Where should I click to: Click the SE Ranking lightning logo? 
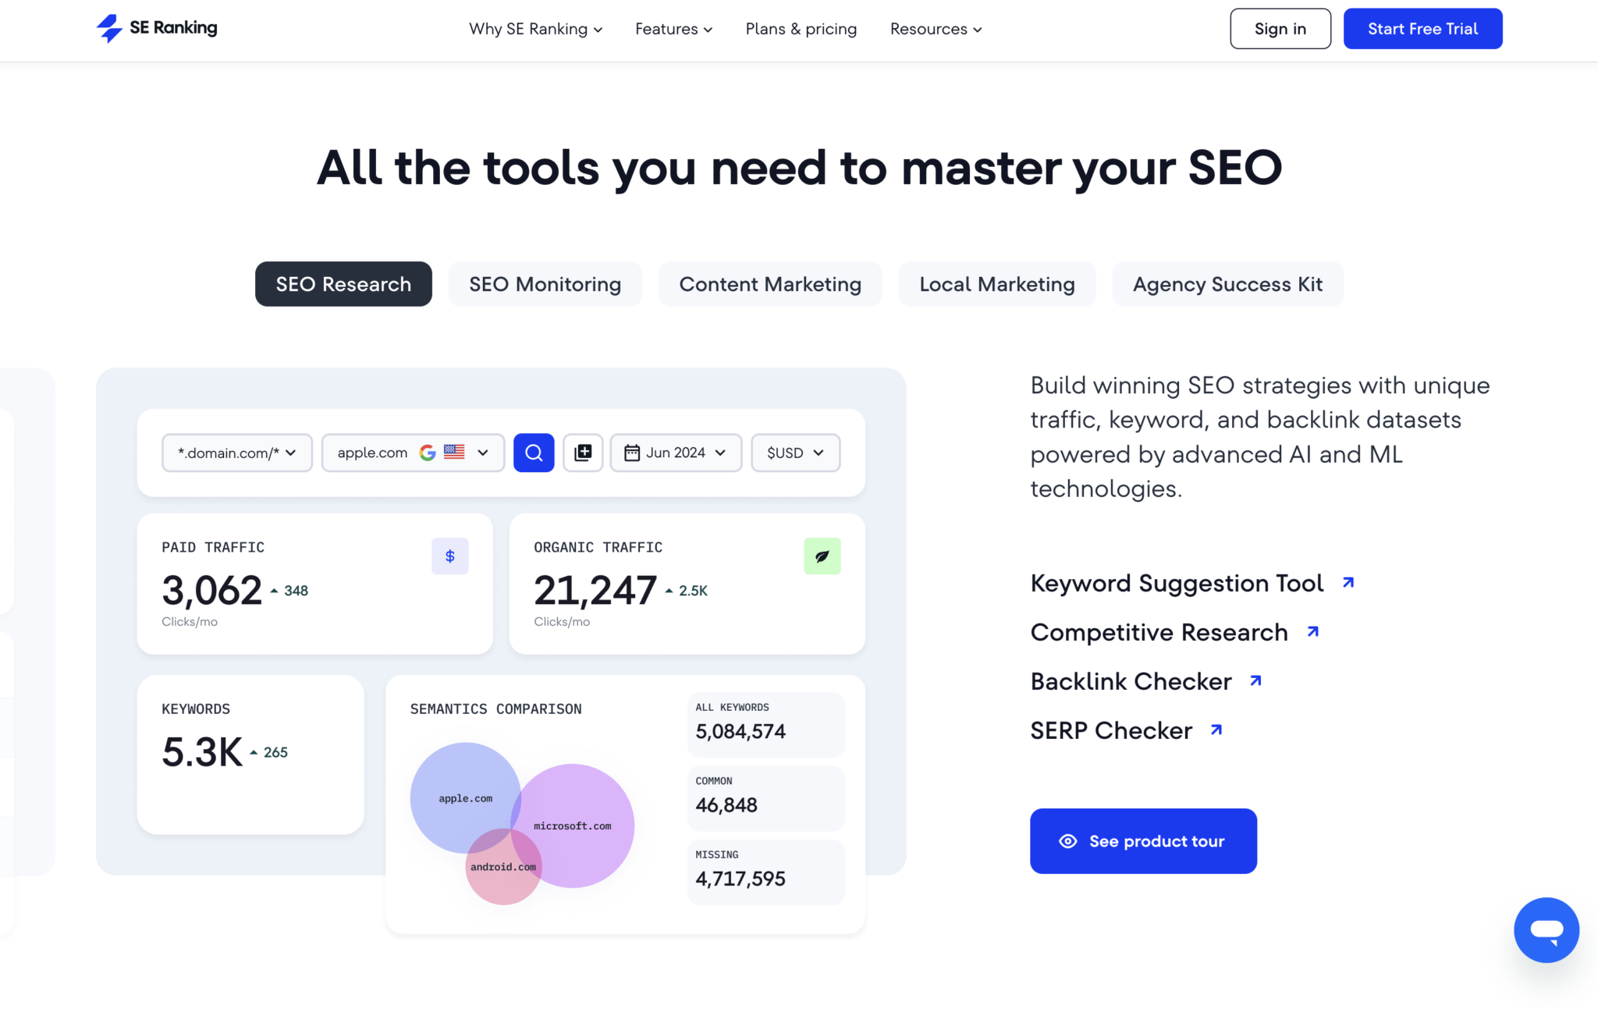110,27
